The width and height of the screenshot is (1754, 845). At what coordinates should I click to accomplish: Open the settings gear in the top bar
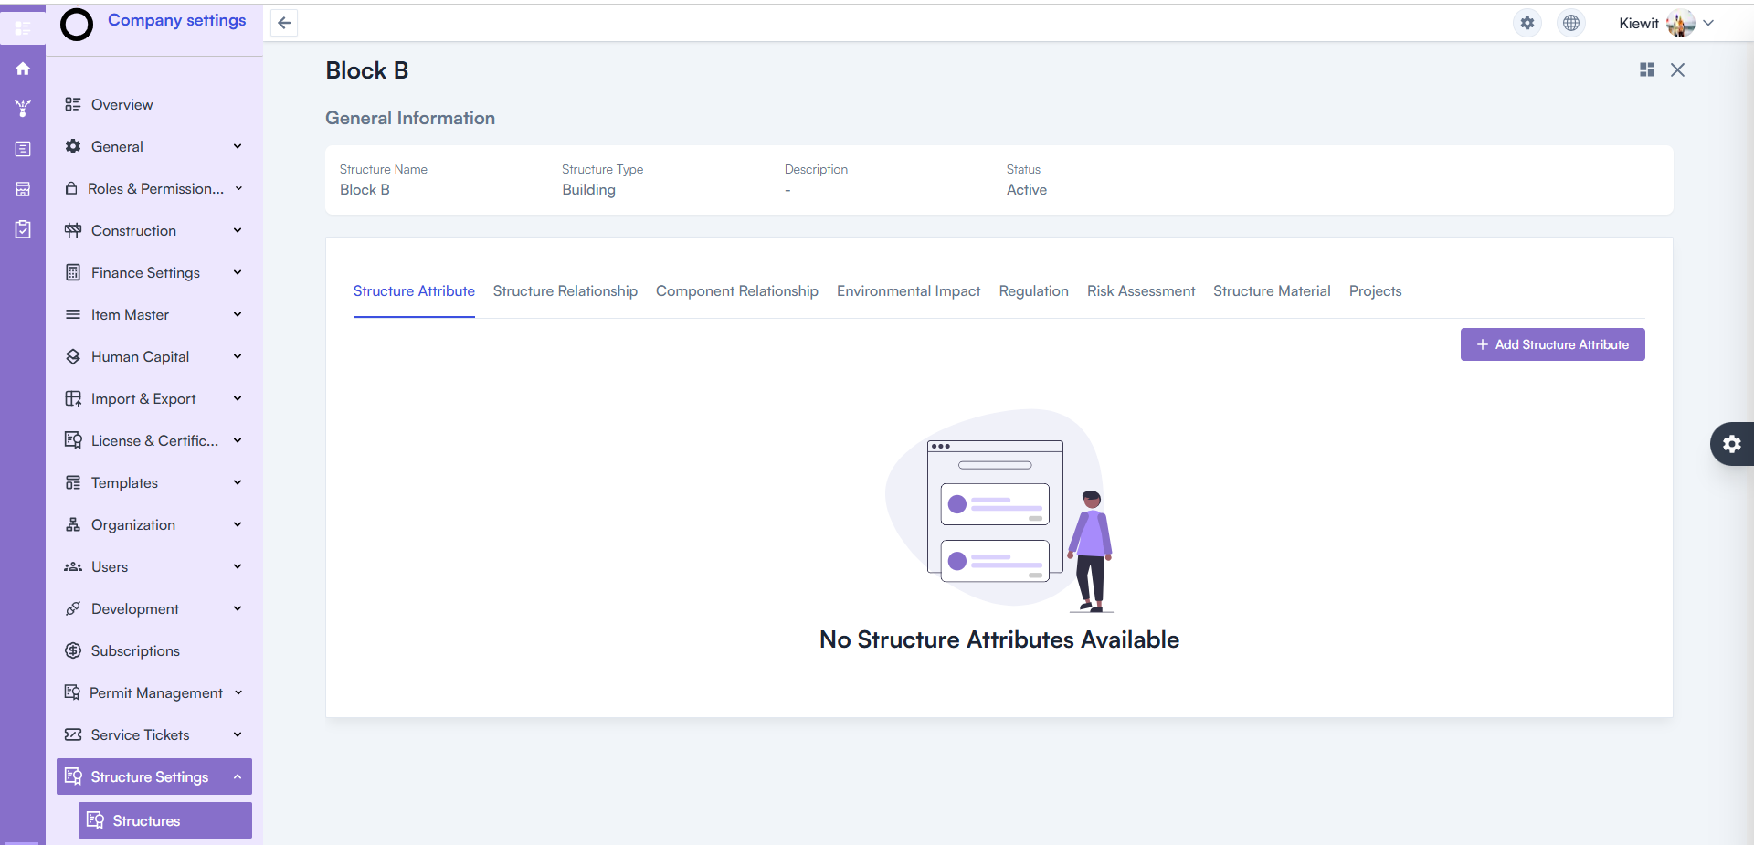(1527, 23)
